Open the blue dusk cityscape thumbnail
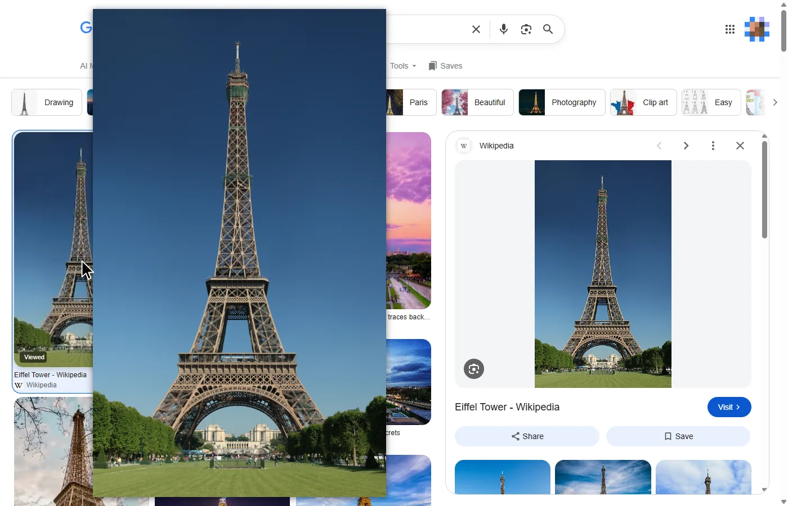Screen dimensions: 788x506 tap(409, 382)
